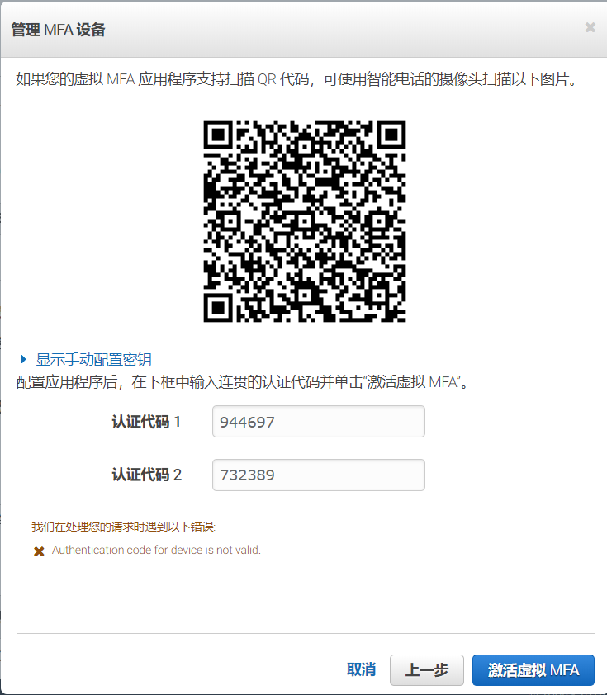607x695 pixels.
Task: Close the 管理 MFA 设备 dialog
Action: (x=590, y=27)
